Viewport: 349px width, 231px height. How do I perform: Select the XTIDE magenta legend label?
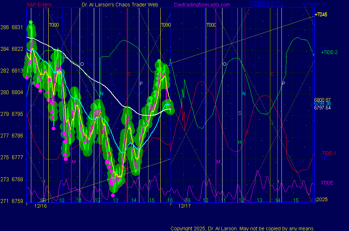click(x=327, y=183)
